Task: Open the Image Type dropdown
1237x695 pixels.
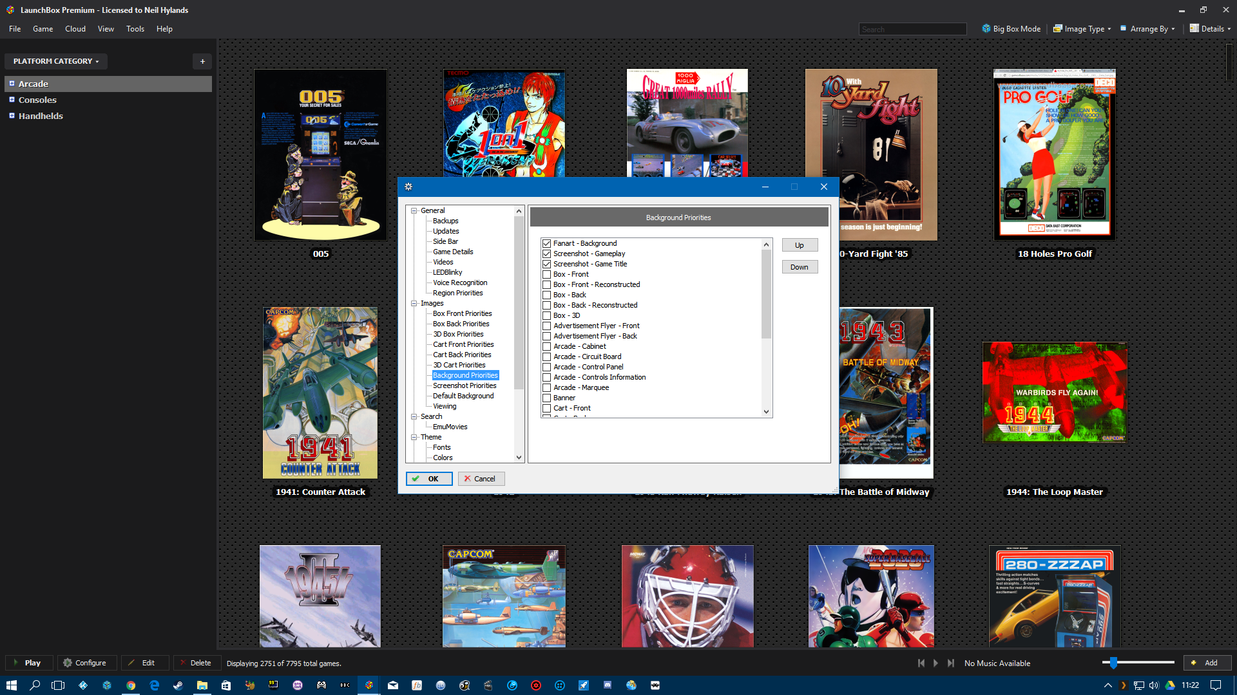Action: pyautogui.click(x=1082, y=29)
